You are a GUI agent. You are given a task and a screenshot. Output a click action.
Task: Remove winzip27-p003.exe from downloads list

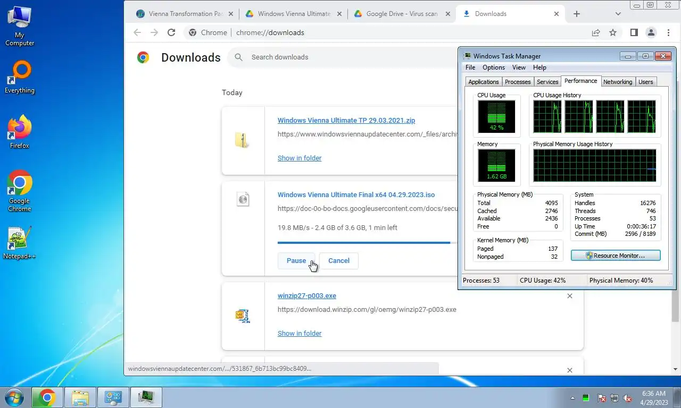(570, 296)
